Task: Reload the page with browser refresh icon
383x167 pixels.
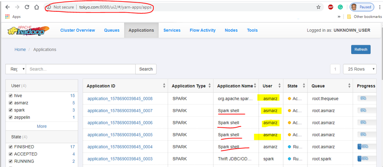Action: (x=26, y=7)
